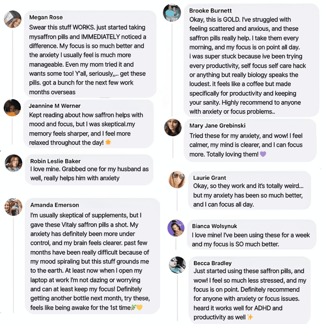324x324 pixels.
Task: Click the sun emoji in Jeannine's comment
Action: tap(108, 143)
